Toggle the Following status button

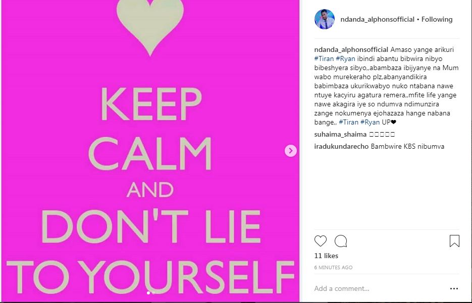[437, 19]
